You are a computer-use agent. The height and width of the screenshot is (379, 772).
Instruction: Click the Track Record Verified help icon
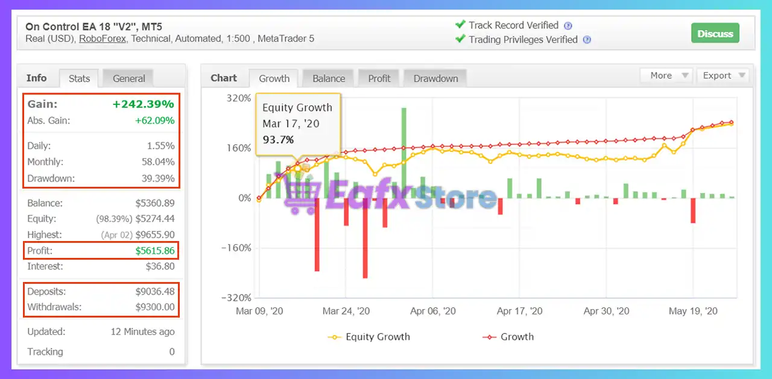point(568,26)
